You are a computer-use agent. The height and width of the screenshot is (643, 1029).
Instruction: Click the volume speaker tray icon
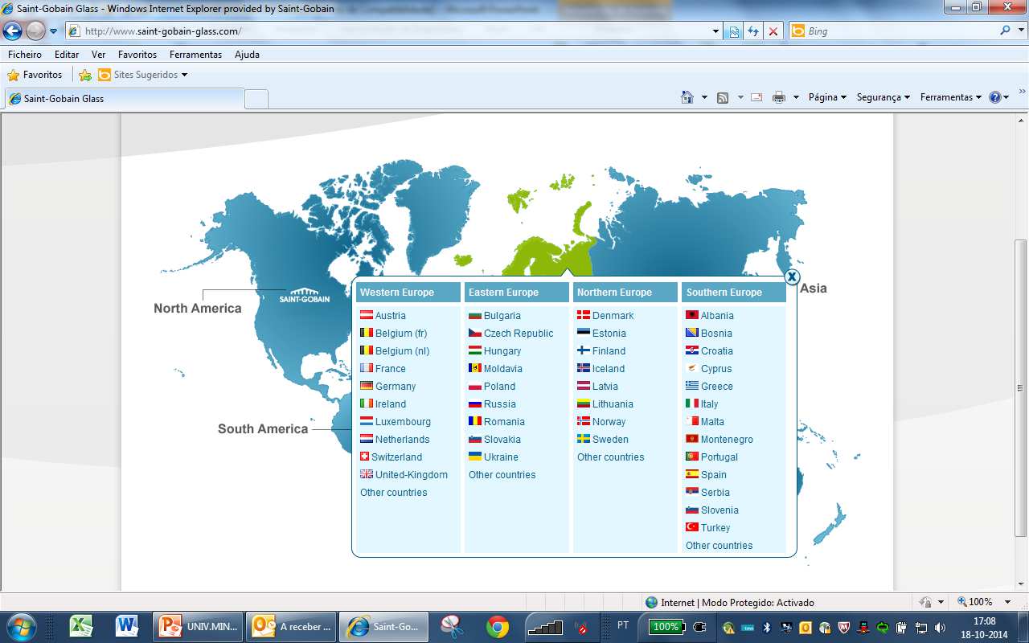940,627
